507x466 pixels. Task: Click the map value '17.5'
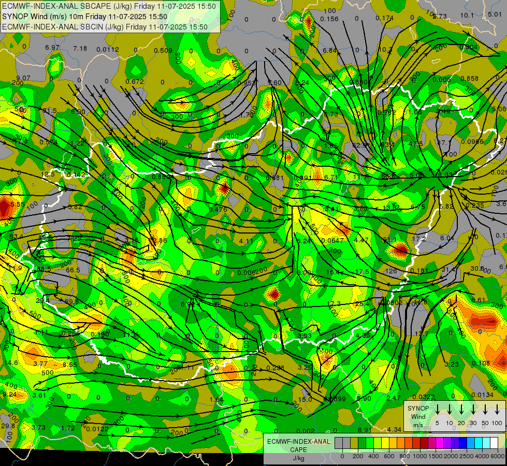pyautogui.click(x=362, y=272)
